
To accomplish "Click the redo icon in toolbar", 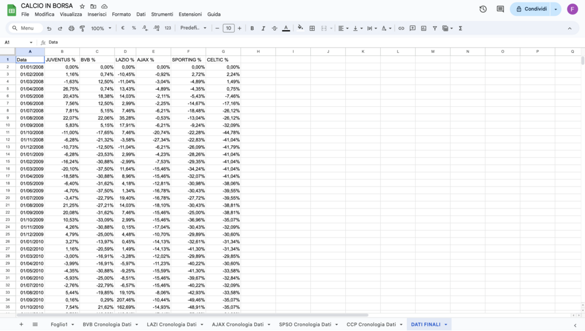I will coord(60,28).
